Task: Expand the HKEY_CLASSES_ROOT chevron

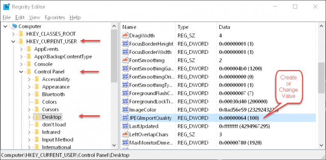Action: point(13,34)
